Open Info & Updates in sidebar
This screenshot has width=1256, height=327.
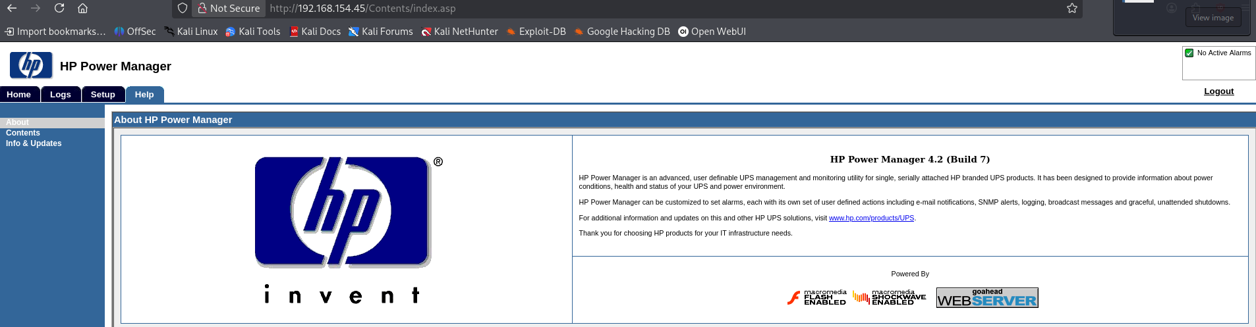[x=34, y=143]
